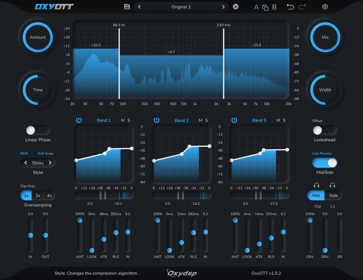The image size is (363, 280).
Task: Clear preset with the X circle icon
Action: tap(236, 7)
